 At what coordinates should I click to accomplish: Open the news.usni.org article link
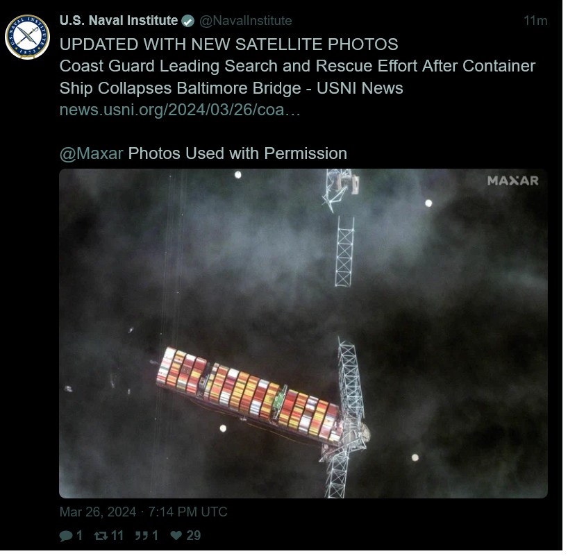tap(181, 111)
